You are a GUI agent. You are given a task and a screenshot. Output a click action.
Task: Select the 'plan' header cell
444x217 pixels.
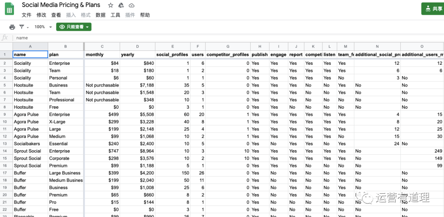click(x=66, y=55)
